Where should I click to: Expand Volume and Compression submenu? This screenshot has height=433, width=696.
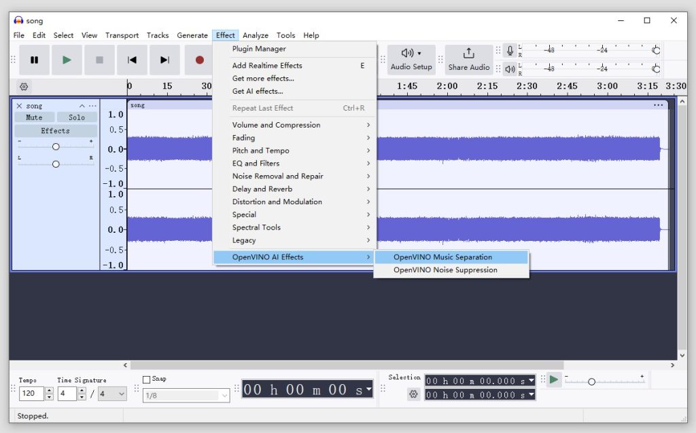point(294,125)
